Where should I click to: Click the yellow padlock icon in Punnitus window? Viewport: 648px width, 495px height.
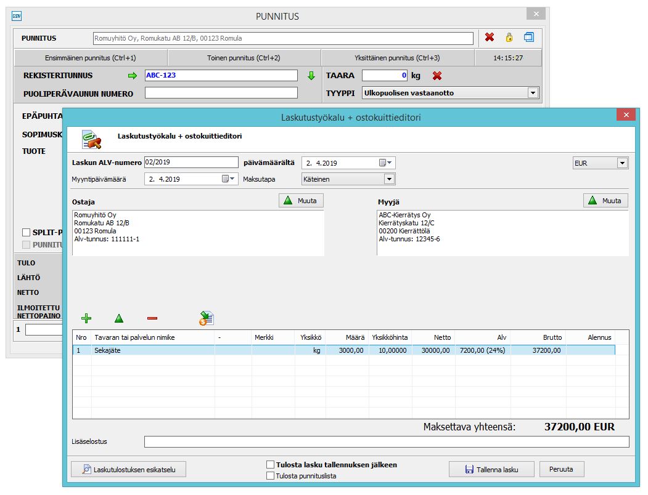(509, 38)
